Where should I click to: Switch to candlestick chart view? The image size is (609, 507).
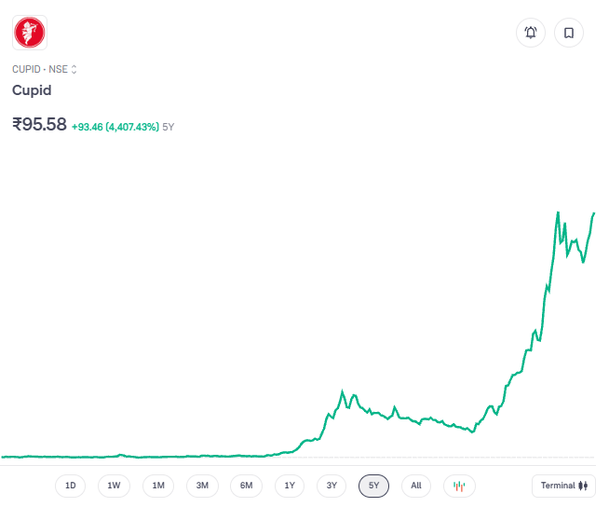(459, 486)
